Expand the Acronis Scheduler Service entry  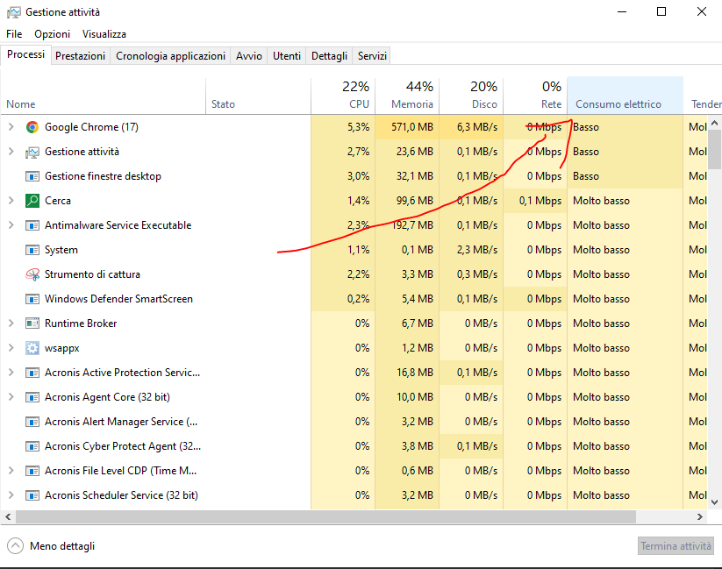pyautogui.click(x=11, y=495)
